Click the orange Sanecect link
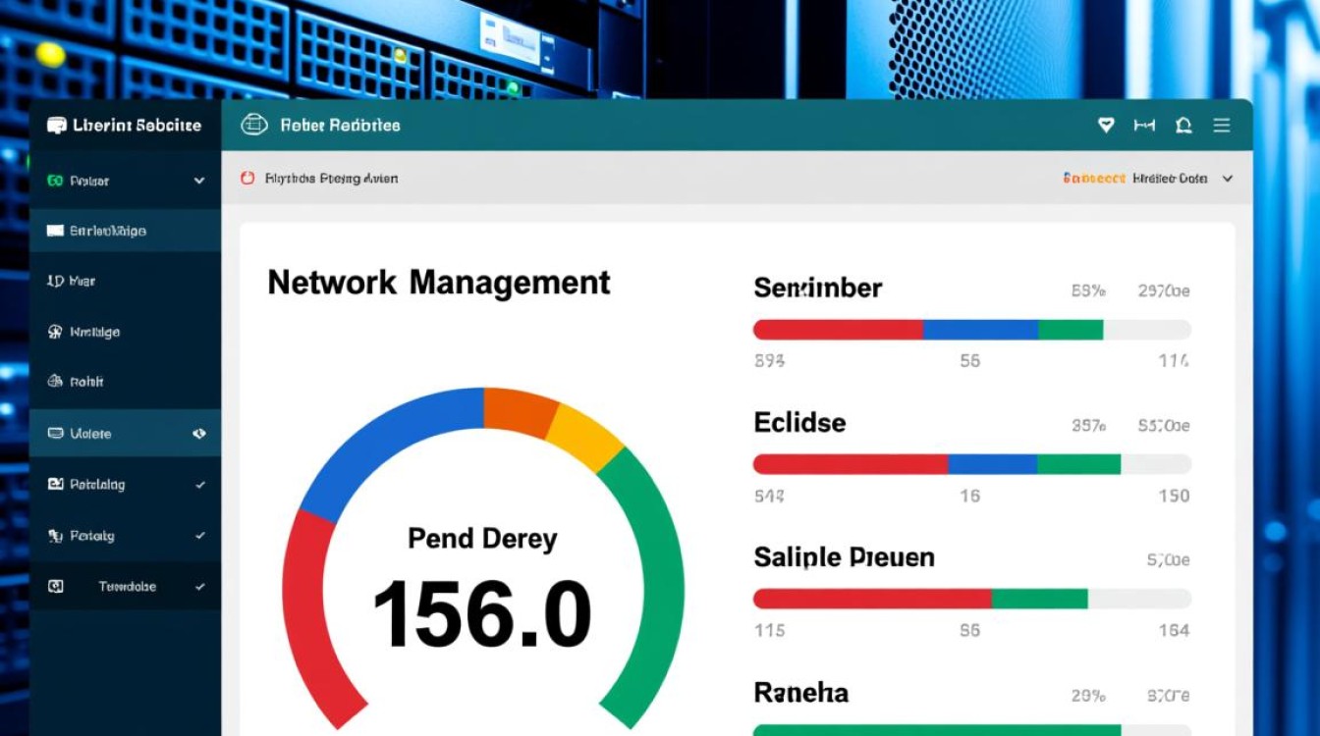This screenshot has height=736, width=1320. [x=1093, y=179]
